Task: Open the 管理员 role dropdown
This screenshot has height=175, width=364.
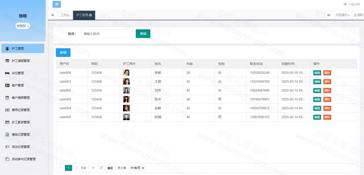Action: [x=23, y=26]
